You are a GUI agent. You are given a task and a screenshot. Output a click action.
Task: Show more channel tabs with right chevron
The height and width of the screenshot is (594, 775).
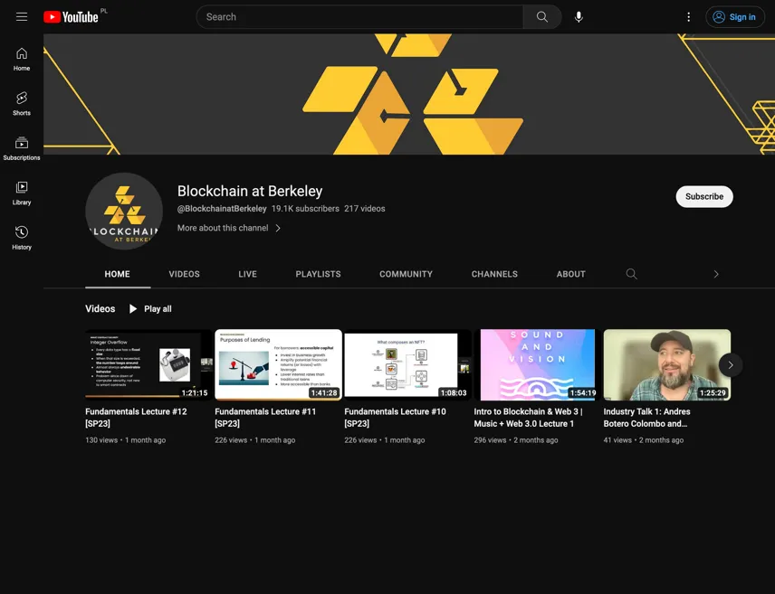pyautogui.click(x=715, y=274)
